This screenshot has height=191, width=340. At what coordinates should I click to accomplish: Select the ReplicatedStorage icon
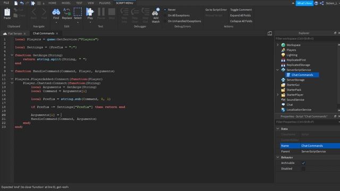tap(283, 65)
